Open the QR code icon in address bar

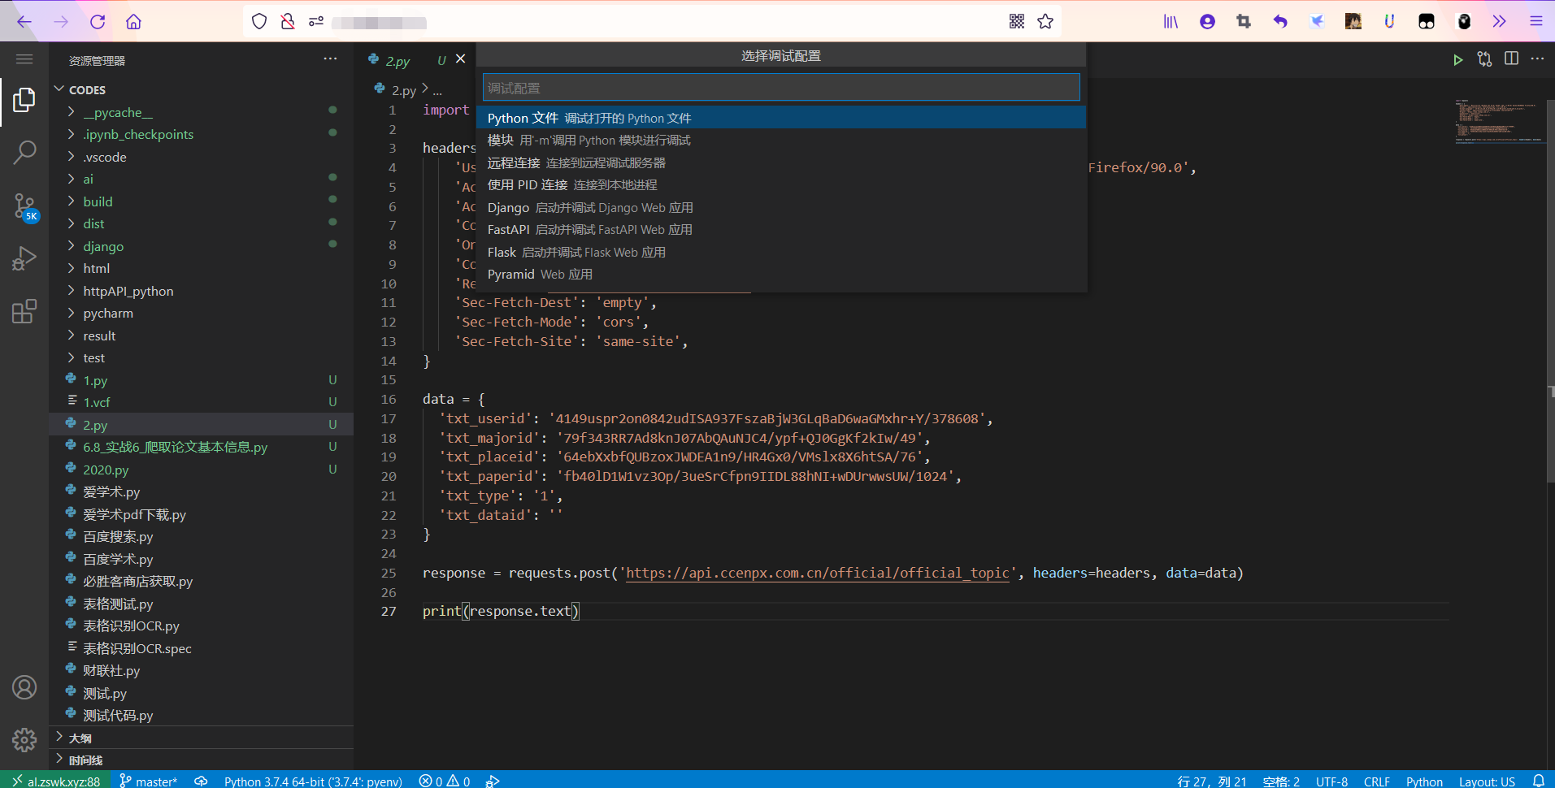point(1017,22)
